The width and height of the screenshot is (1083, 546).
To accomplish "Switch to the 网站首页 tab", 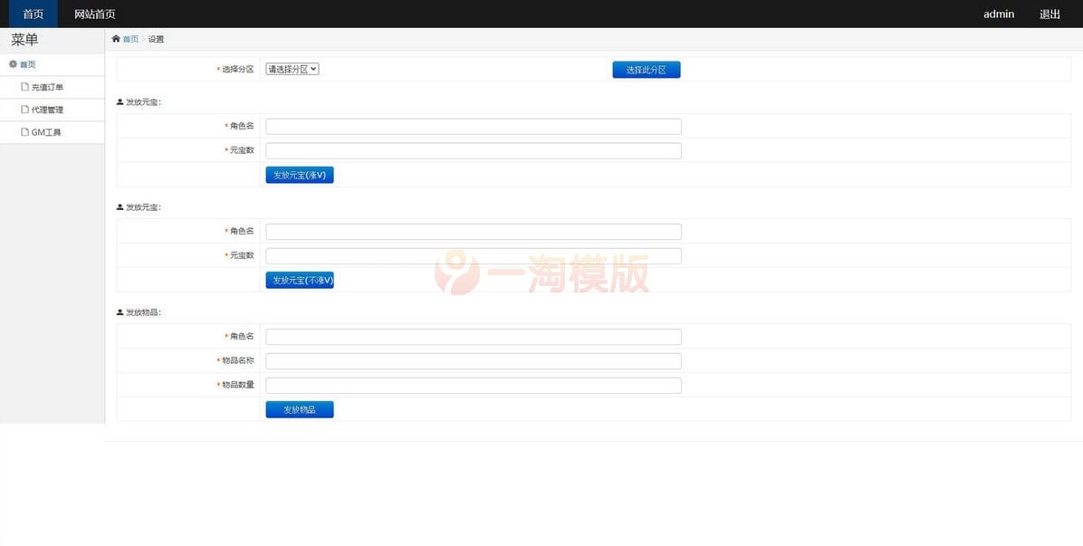I will tap(94, 14).
